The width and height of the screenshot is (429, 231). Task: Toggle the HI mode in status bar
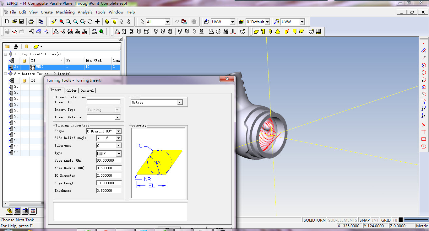(395, 220)
